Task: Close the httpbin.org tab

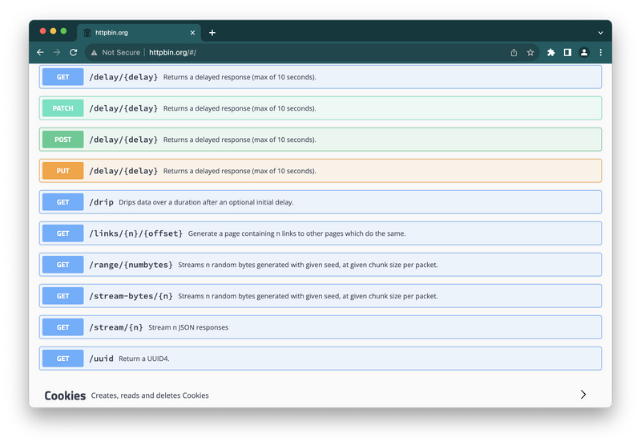Action: tap(192, 33)
